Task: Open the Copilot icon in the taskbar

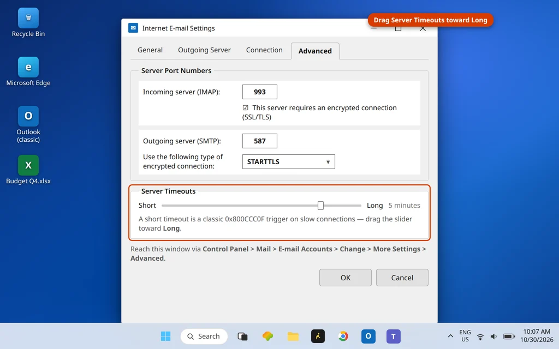Action: (x=267, y=336)
